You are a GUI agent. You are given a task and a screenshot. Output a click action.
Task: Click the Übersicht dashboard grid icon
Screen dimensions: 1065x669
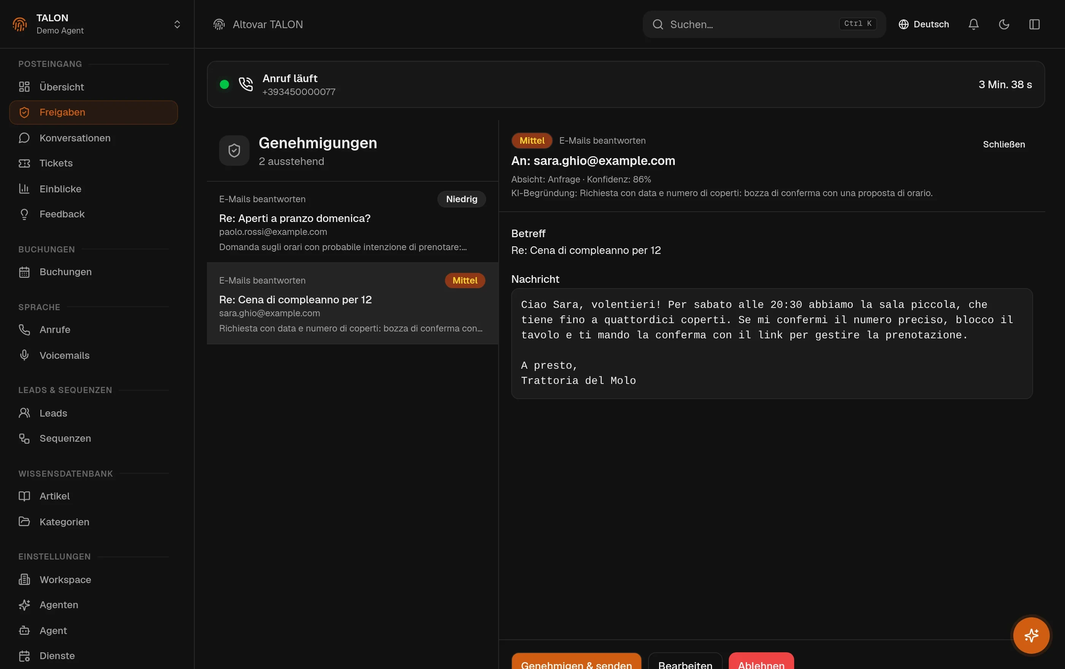pyautogui.click(x=24, y=87)
